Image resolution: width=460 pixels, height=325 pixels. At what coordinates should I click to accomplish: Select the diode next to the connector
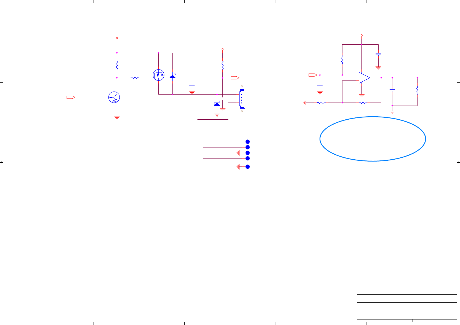click(x=217, y=104)
